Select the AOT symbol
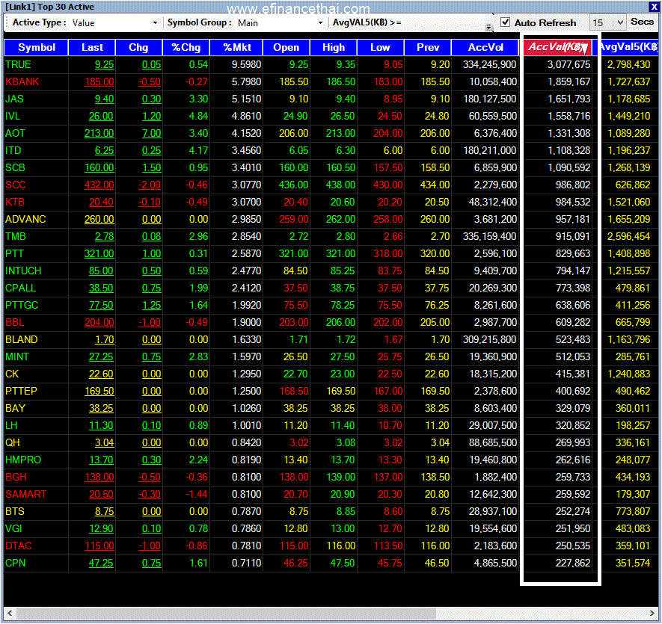This screenshot has height=624, width=662. click(15, 133)
